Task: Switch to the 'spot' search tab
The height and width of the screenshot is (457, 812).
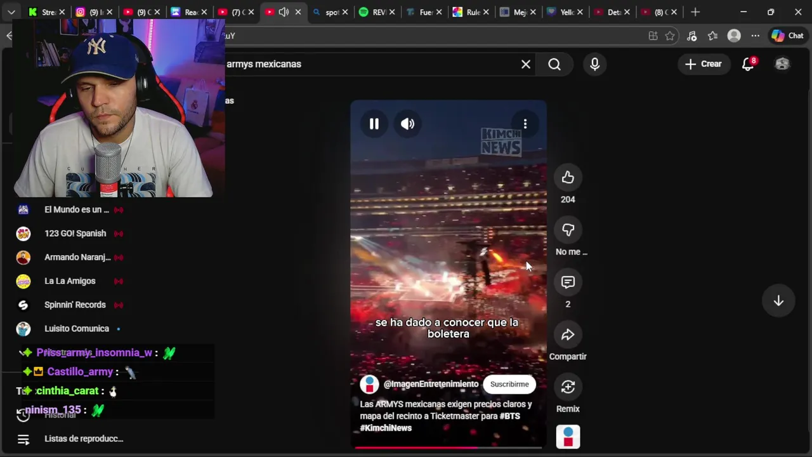Action: tap(330, 12)
